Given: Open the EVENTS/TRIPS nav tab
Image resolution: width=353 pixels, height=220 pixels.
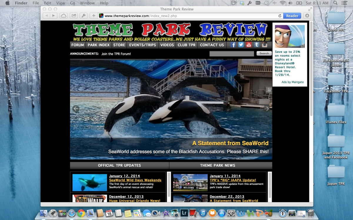Looking at the screenshot, I should [143, 45].
